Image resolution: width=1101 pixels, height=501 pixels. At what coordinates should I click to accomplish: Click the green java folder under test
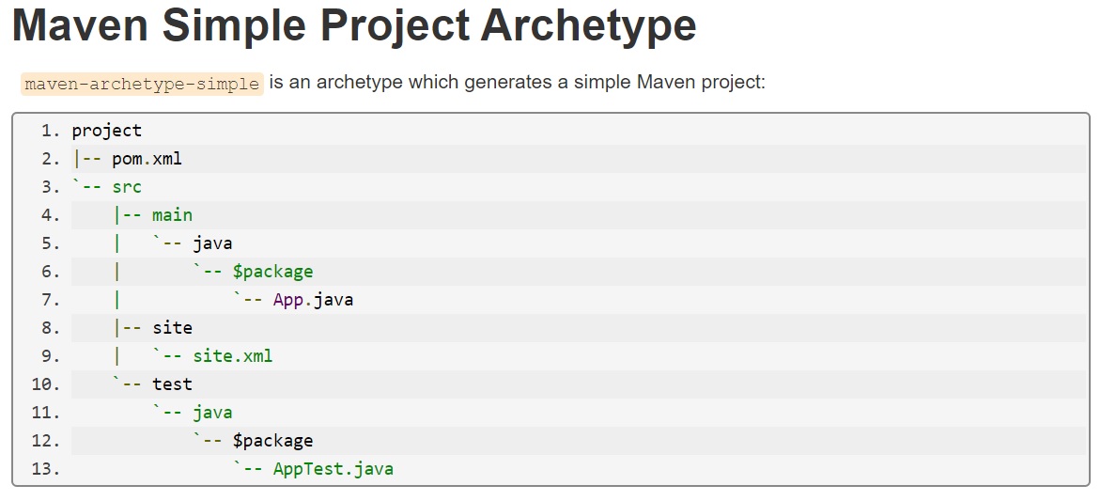tap(212, 413)
